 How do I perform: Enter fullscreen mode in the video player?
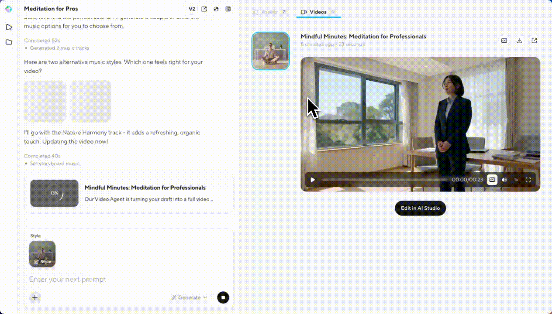click(x=528, y=180)
